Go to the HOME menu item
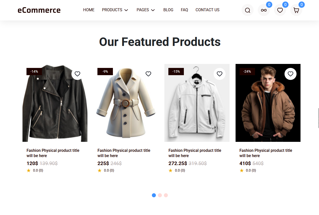 click(89, 10)
